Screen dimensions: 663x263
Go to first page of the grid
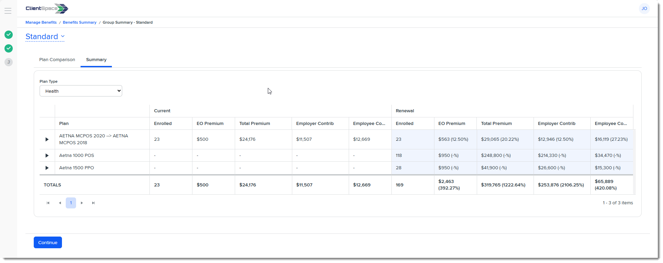point(48,203)
